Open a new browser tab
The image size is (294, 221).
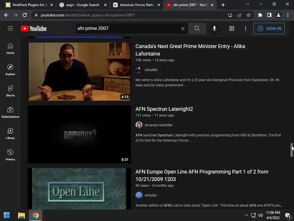(x=223, y=5)
